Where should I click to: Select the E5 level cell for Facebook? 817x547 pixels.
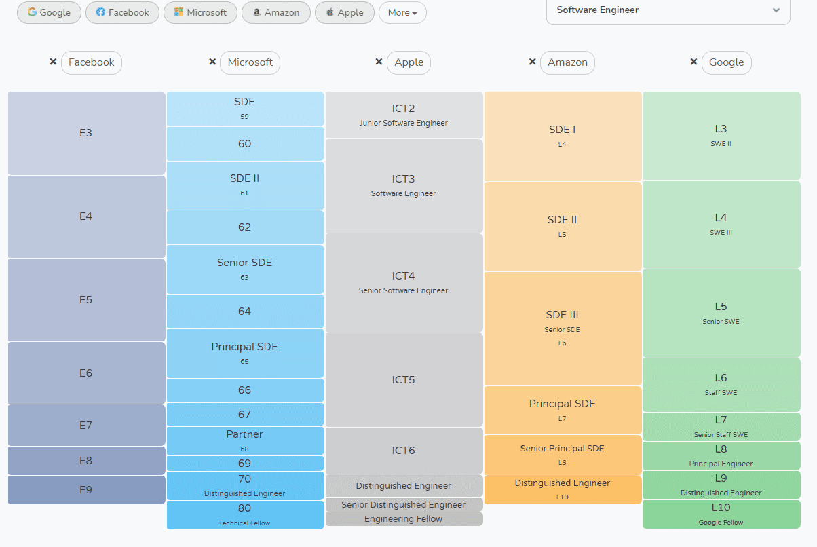[86, 299]
